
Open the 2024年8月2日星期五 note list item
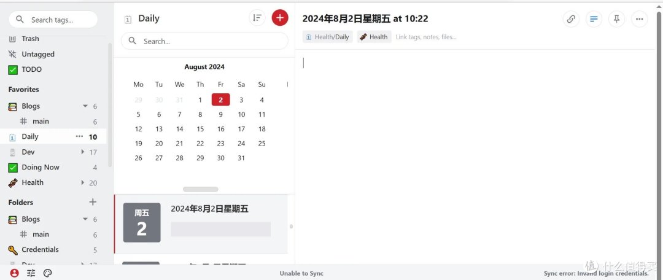coord(201,224)
